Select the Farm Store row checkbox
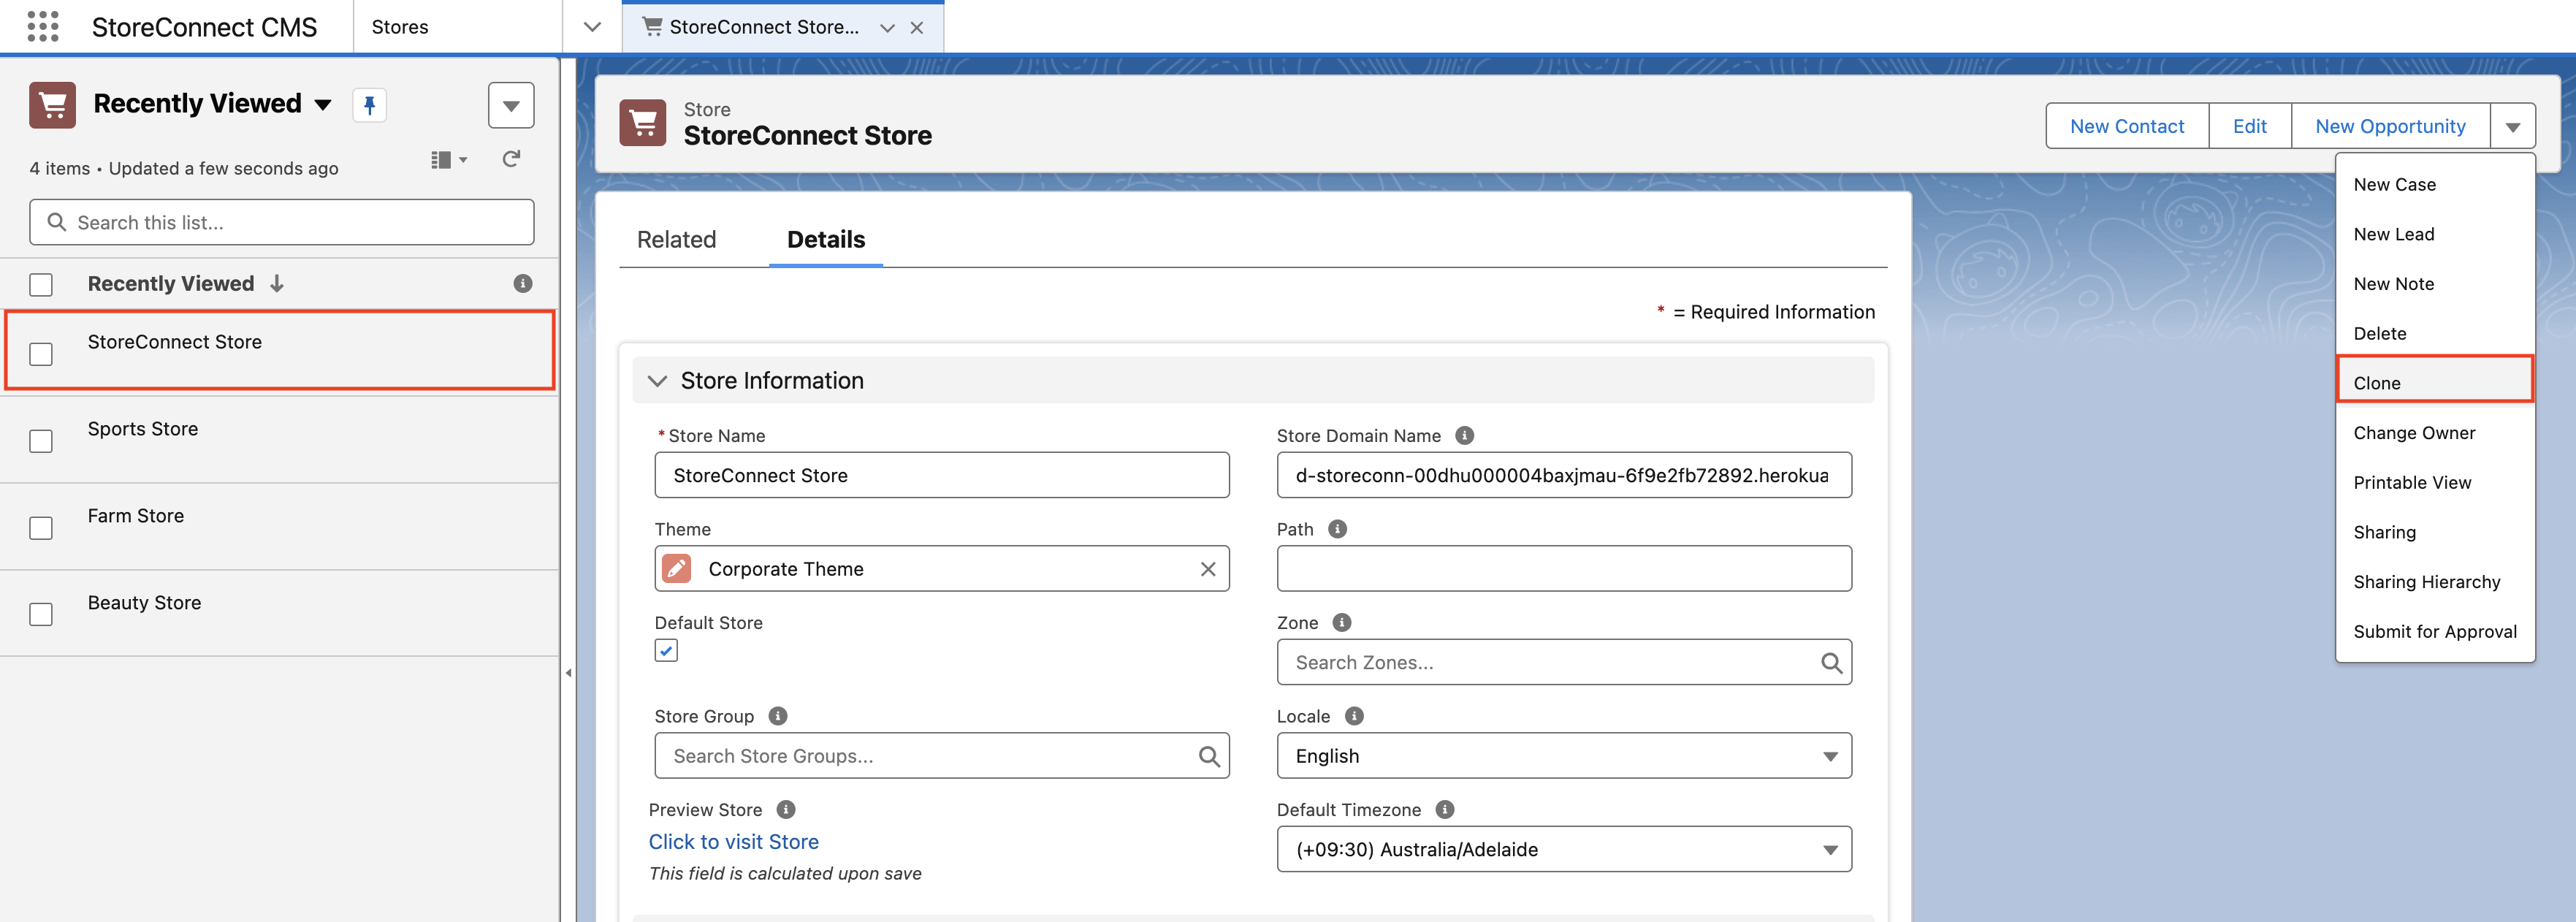The width and height of the screenshot is (2576, 922). coord(41,528)
